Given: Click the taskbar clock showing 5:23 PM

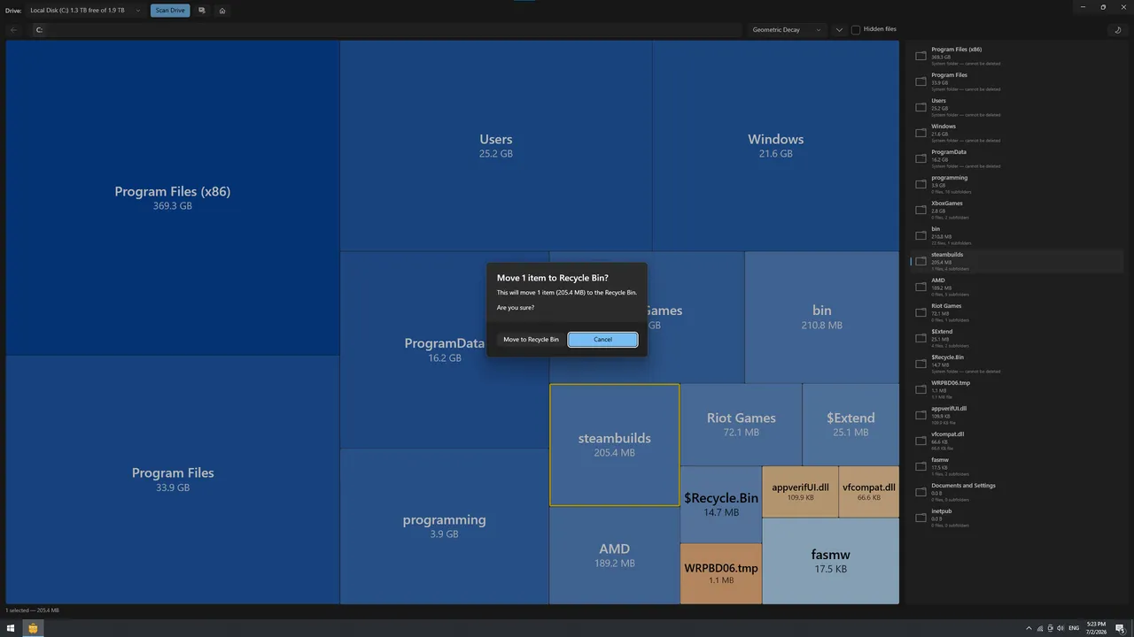Looking at the screenshot, I should (x=1096, y=628).
